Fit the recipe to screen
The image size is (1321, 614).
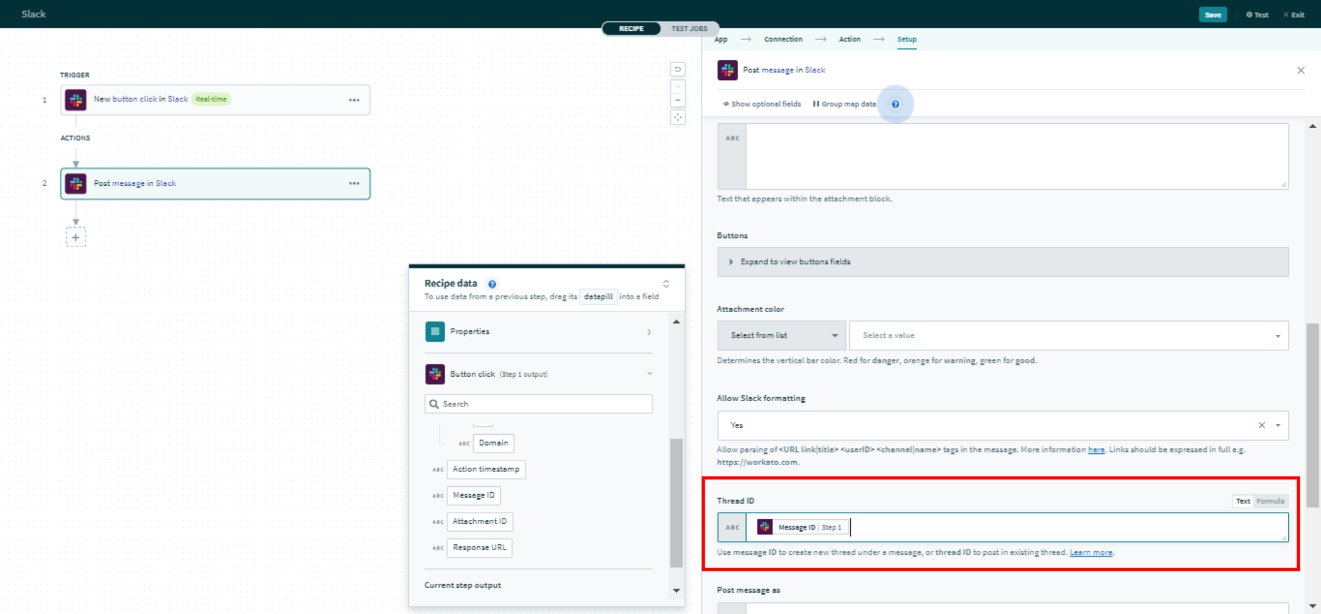tap(678, 117)
